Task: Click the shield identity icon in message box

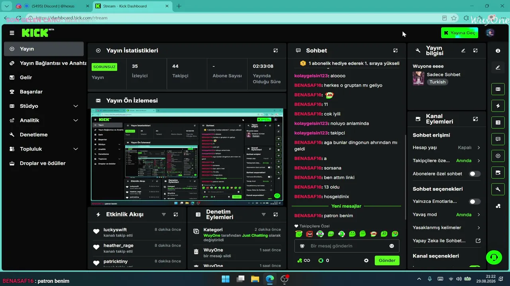Action: coord(302,246)
